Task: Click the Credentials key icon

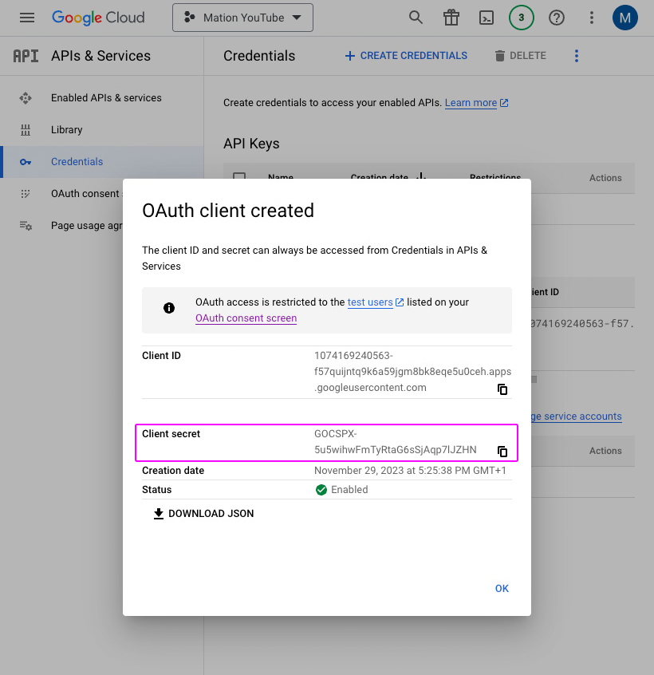Action: (26, 162)
